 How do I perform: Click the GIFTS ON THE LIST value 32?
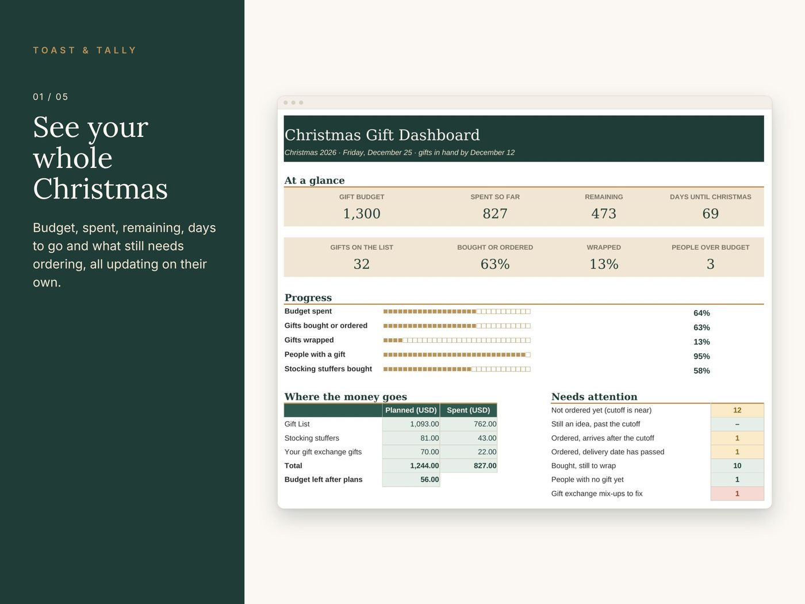click(362, 264)
